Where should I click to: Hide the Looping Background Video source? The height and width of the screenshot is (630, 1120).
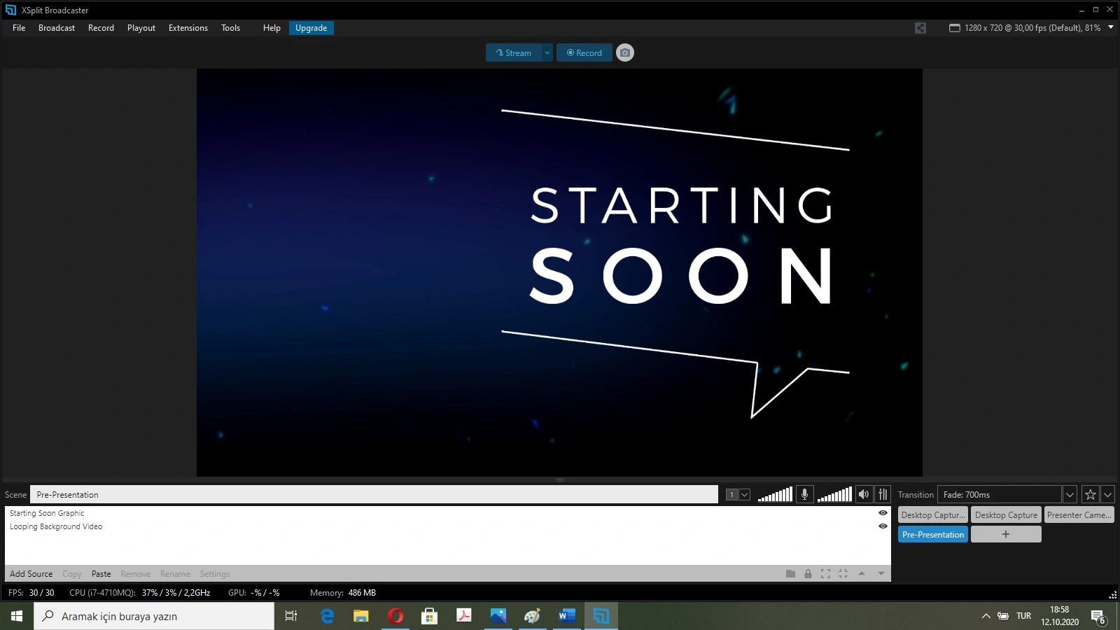[883, 526]
